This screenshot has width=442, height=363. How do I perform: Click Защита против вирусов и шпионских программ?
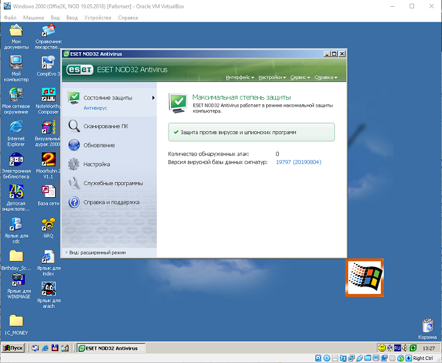click(251, 132)
